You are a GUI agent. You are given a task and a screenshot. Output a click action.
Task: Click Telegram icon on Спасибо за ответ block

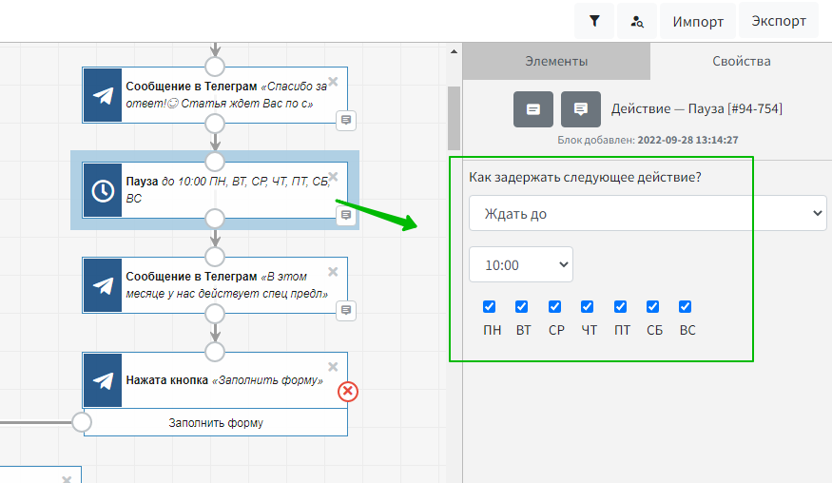[103, 94]
